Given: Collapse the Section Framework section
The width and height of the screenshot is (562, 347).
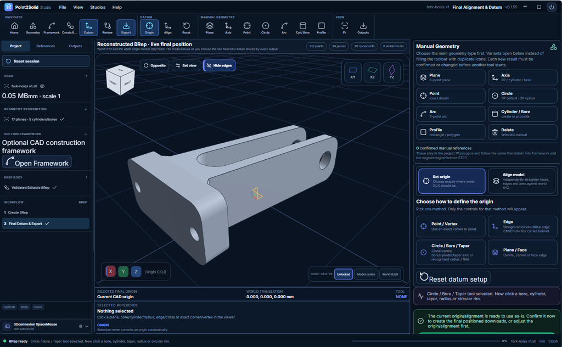Looking at the screenshot, I should click(x=86, y=134).
